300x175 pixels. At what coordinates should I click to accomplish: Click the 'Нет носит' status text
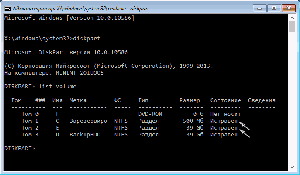(x=225, y=114)
